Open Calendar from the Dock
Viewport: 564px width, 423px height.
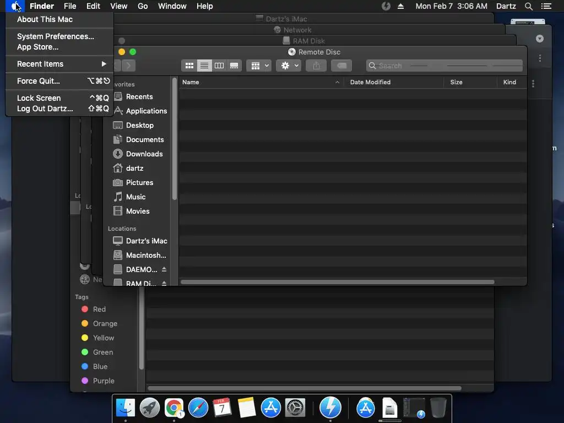222,408
